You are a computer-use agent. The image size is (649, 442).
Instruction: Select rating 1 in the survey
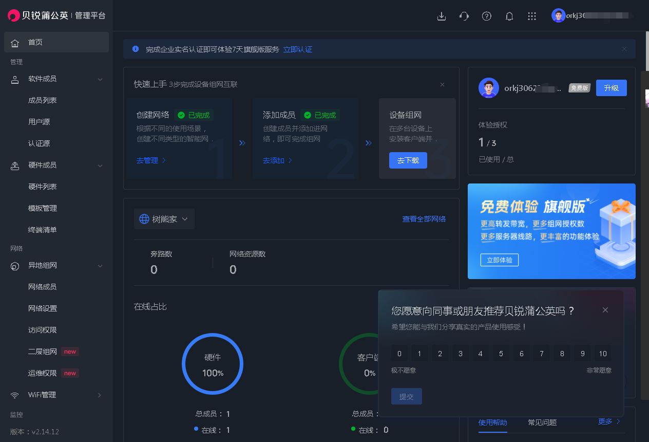pyautogui.click(x=419, y=354)
